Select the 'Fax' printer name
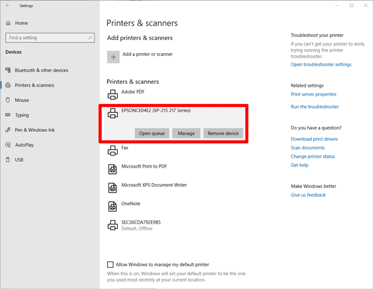 click(x=125, y=147)
